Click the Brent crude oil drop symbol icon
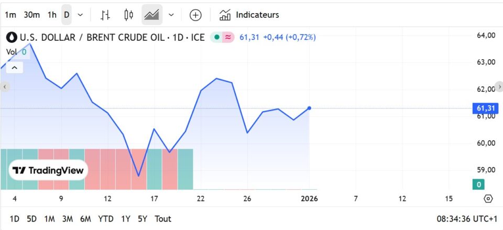The width and height of the screenshot is (503, 230). click(12, 37)
